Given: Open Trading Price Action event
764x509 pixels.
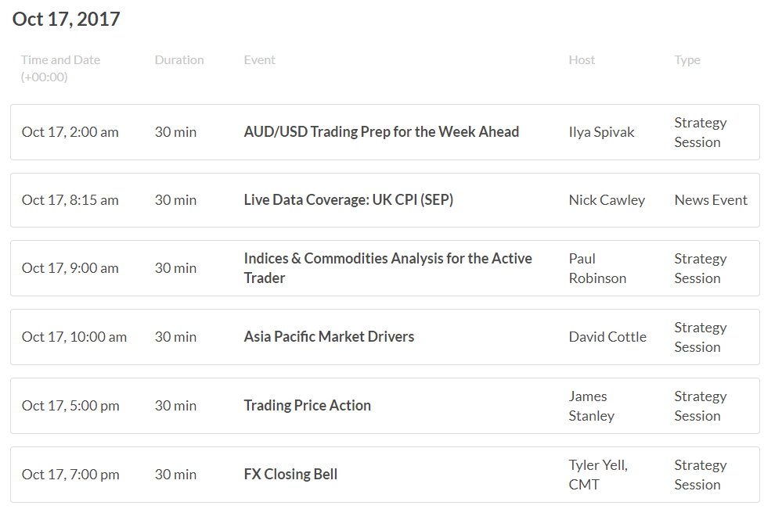Looking at the screenshot, I should click(x=308, y=405).
